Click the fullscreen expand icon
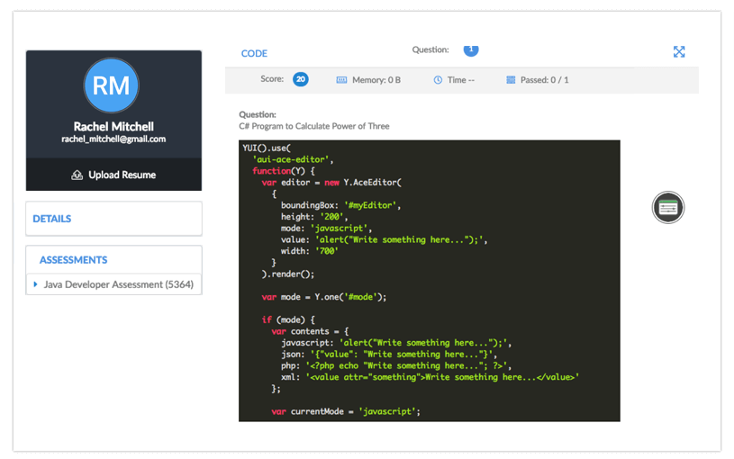The height and width of the screenshot is (459, 734). click(679, 52)
